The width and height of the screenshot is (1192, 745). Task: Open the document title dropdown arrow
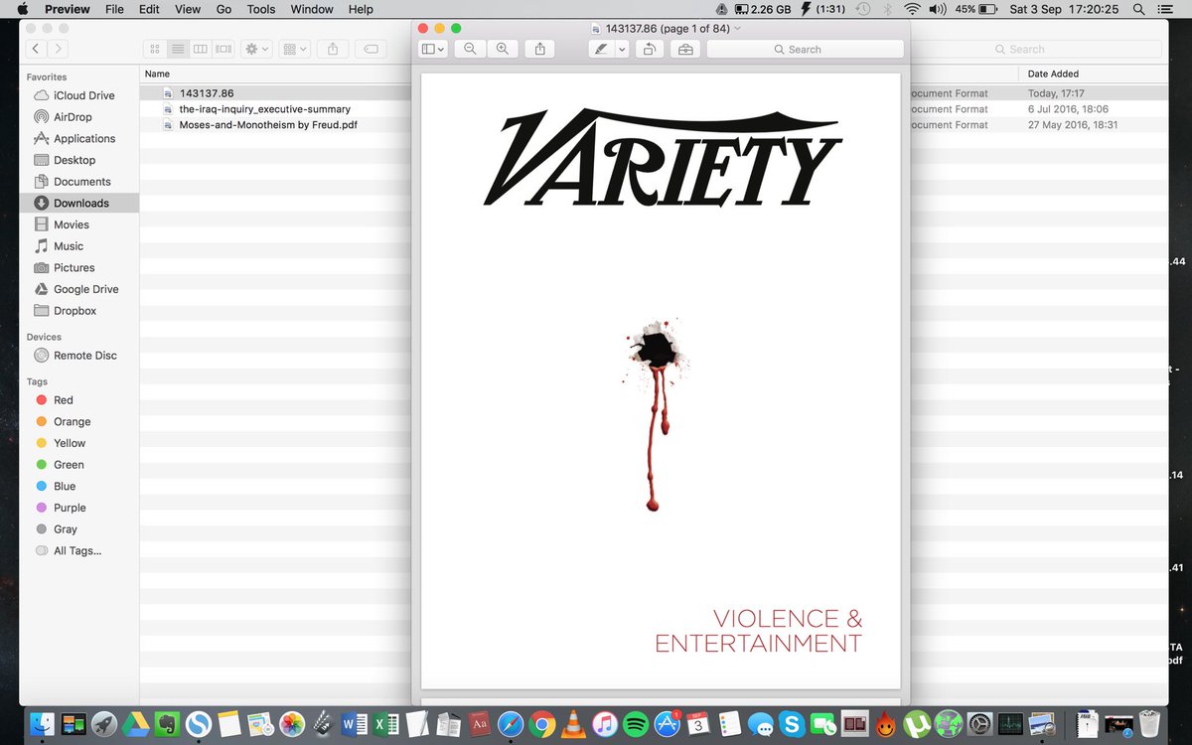[737, 29]
